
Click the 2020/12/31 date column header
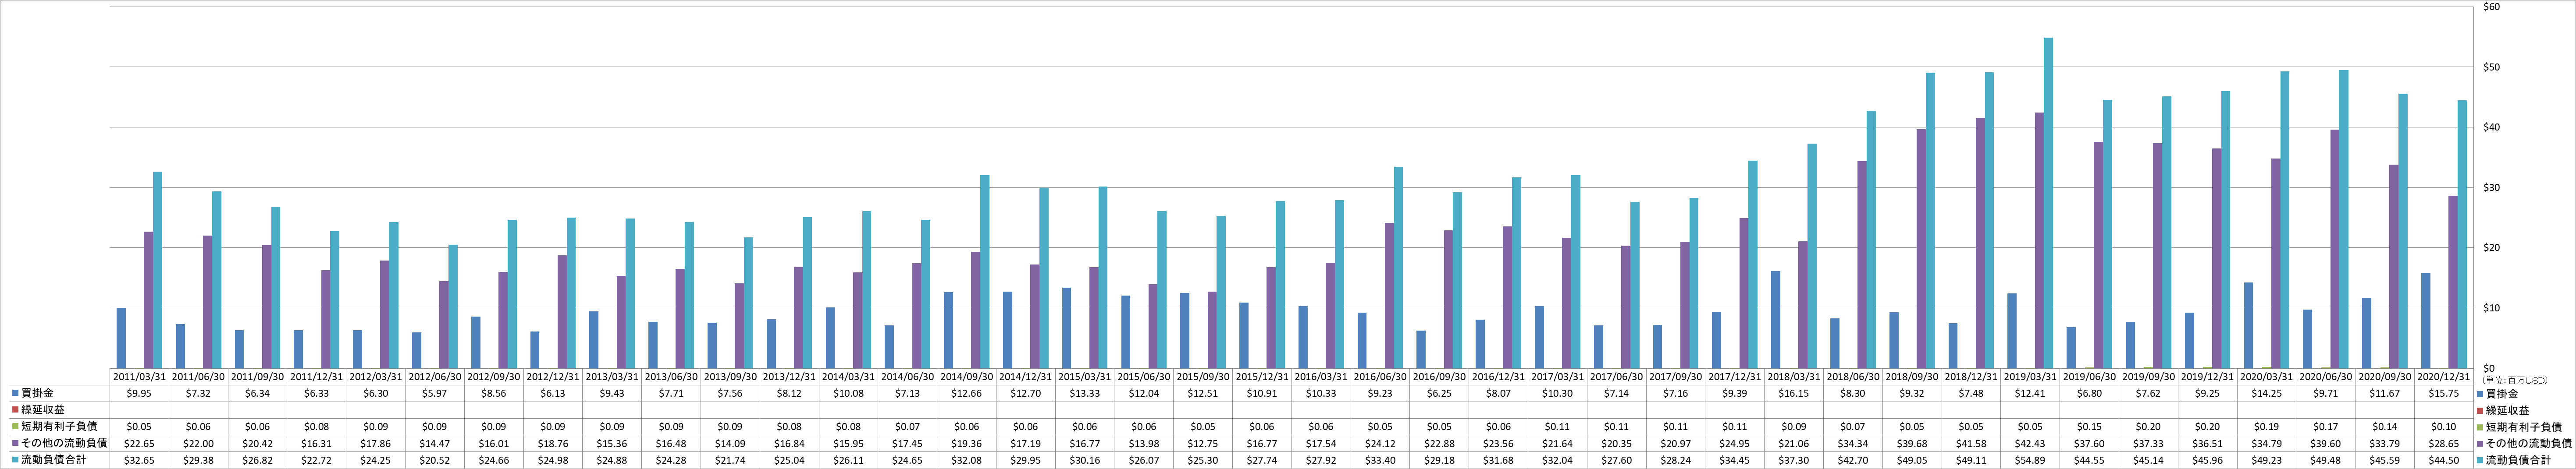point(2444,377)
